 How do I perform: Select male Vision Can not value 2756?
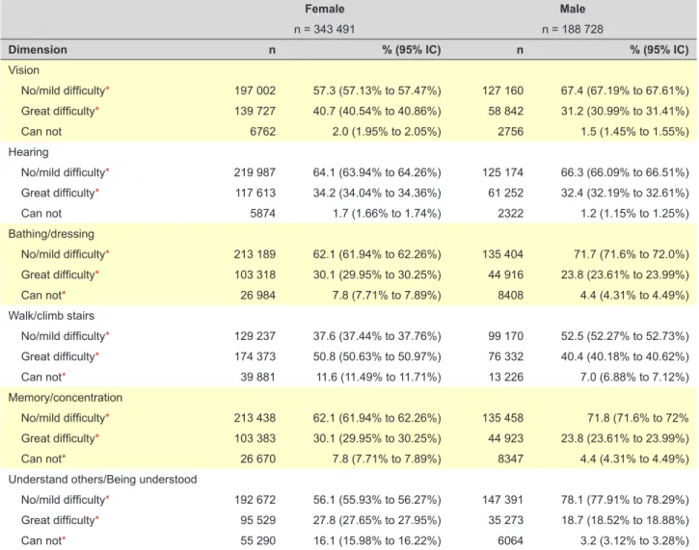pos(510,131)
